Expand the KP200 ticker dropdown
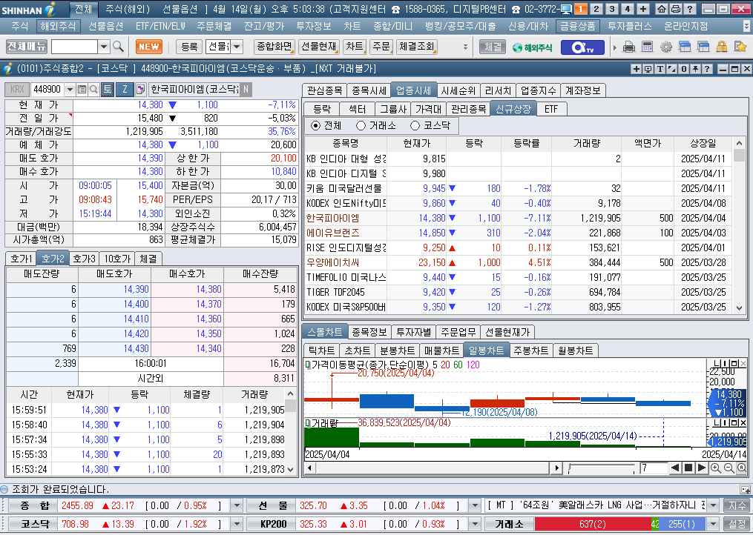The image size is (753, 535). point(475,524)
